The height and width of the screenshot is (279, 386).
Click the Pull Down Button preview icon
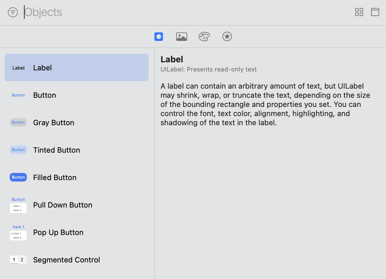pyautogui.click(x=18, y=205)
